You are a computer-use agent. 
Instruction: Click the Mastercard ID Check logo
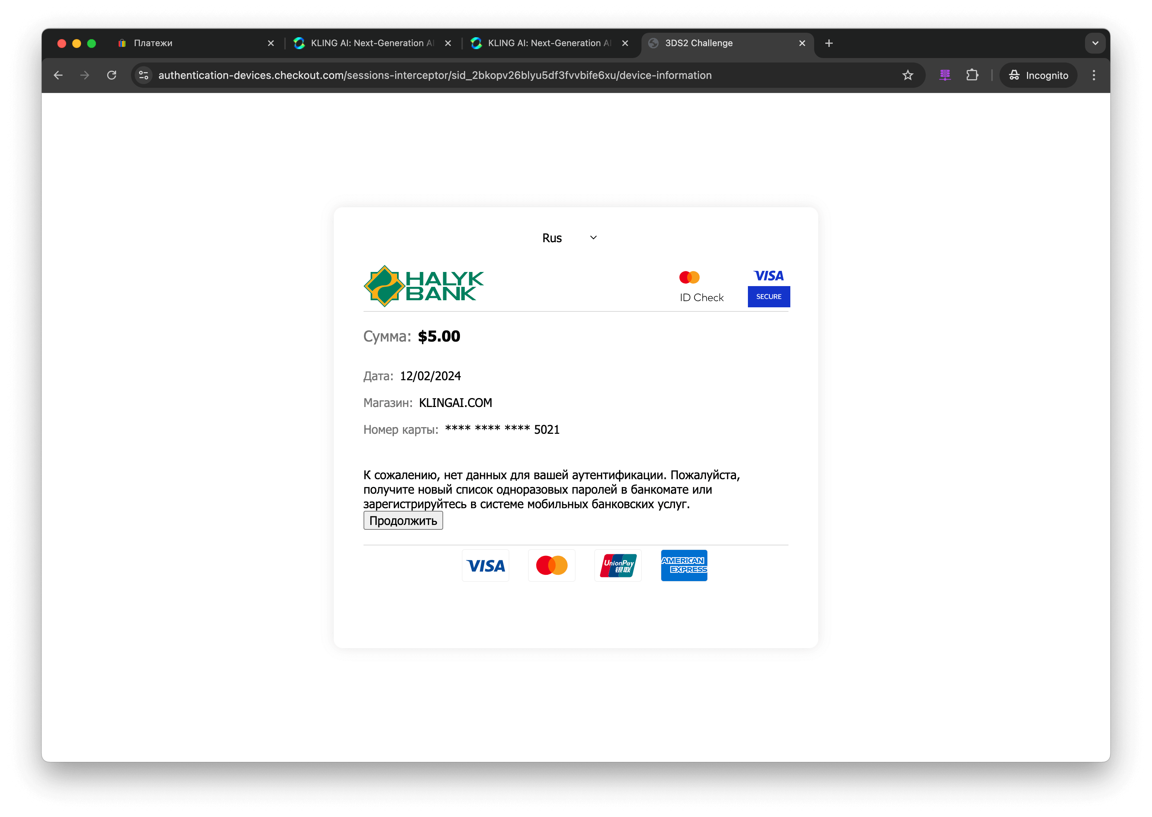pyautogui.click(x=701, y=287)
